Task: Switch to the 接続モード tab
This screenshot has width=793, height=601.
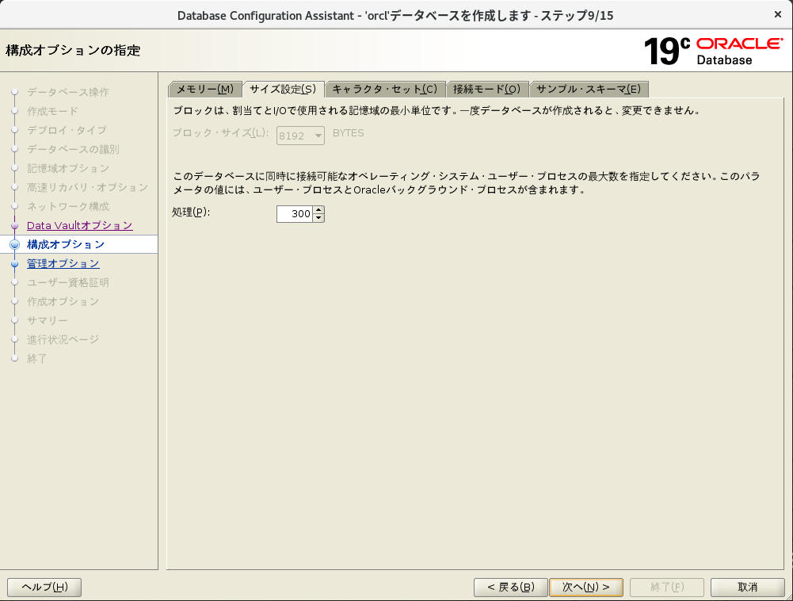Action: [486, 89]
